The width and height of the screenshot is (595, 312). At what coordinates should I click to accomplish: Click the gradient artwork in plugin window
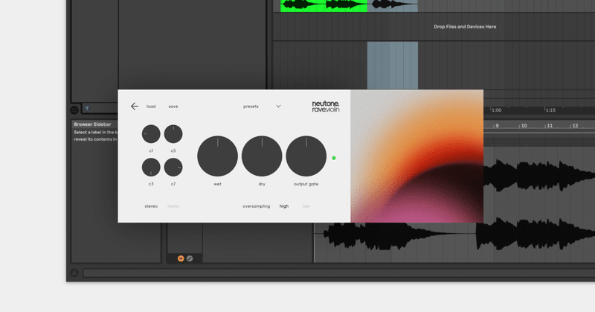point(417,156)
